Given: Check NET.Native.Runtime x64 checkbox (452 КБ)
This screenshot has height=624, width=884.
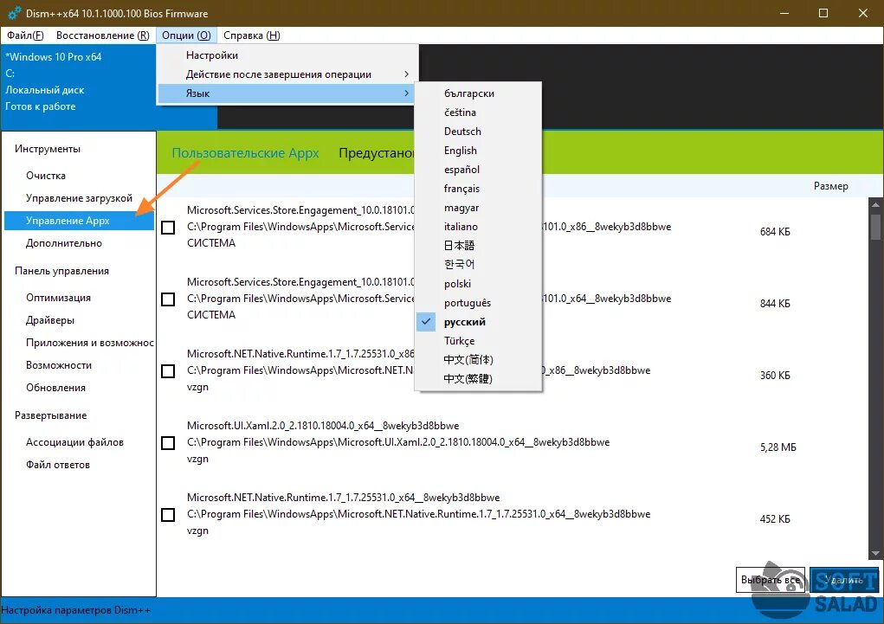Looking at the screenshot, I should (168, 515).
